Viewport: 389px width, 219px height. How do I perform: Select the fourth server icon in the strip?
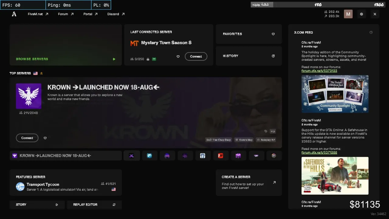185,156
